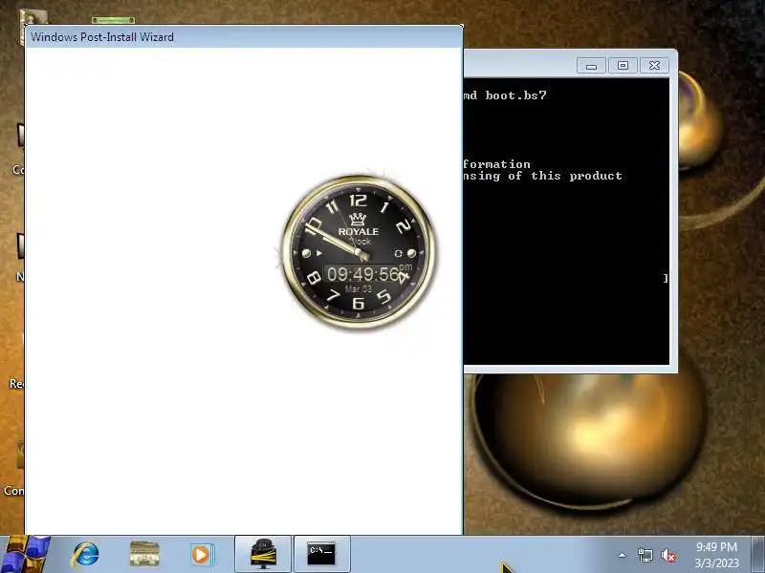Image resolution: width=765 pixels, height=573 pixels.
Task: Click the 'boot.bs7' text in the console
Action: click(515, 95)
